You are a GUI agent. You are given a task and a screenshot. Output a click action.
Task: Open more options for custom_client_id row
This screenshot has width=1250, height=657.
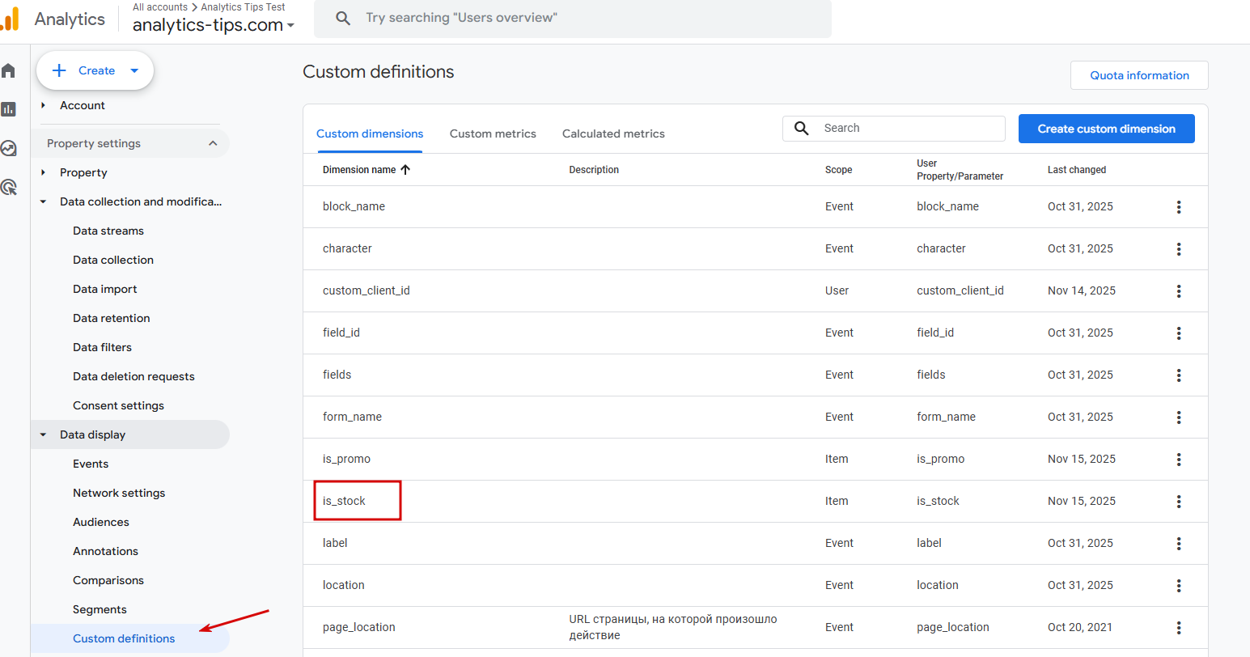[x=1179, y=291]
